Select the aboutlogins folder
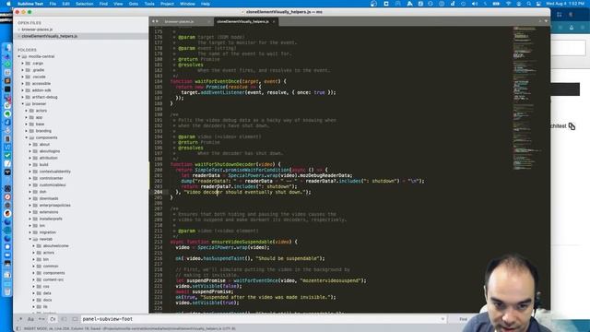Viewport: 590px width, 332px height. point(50,151)
